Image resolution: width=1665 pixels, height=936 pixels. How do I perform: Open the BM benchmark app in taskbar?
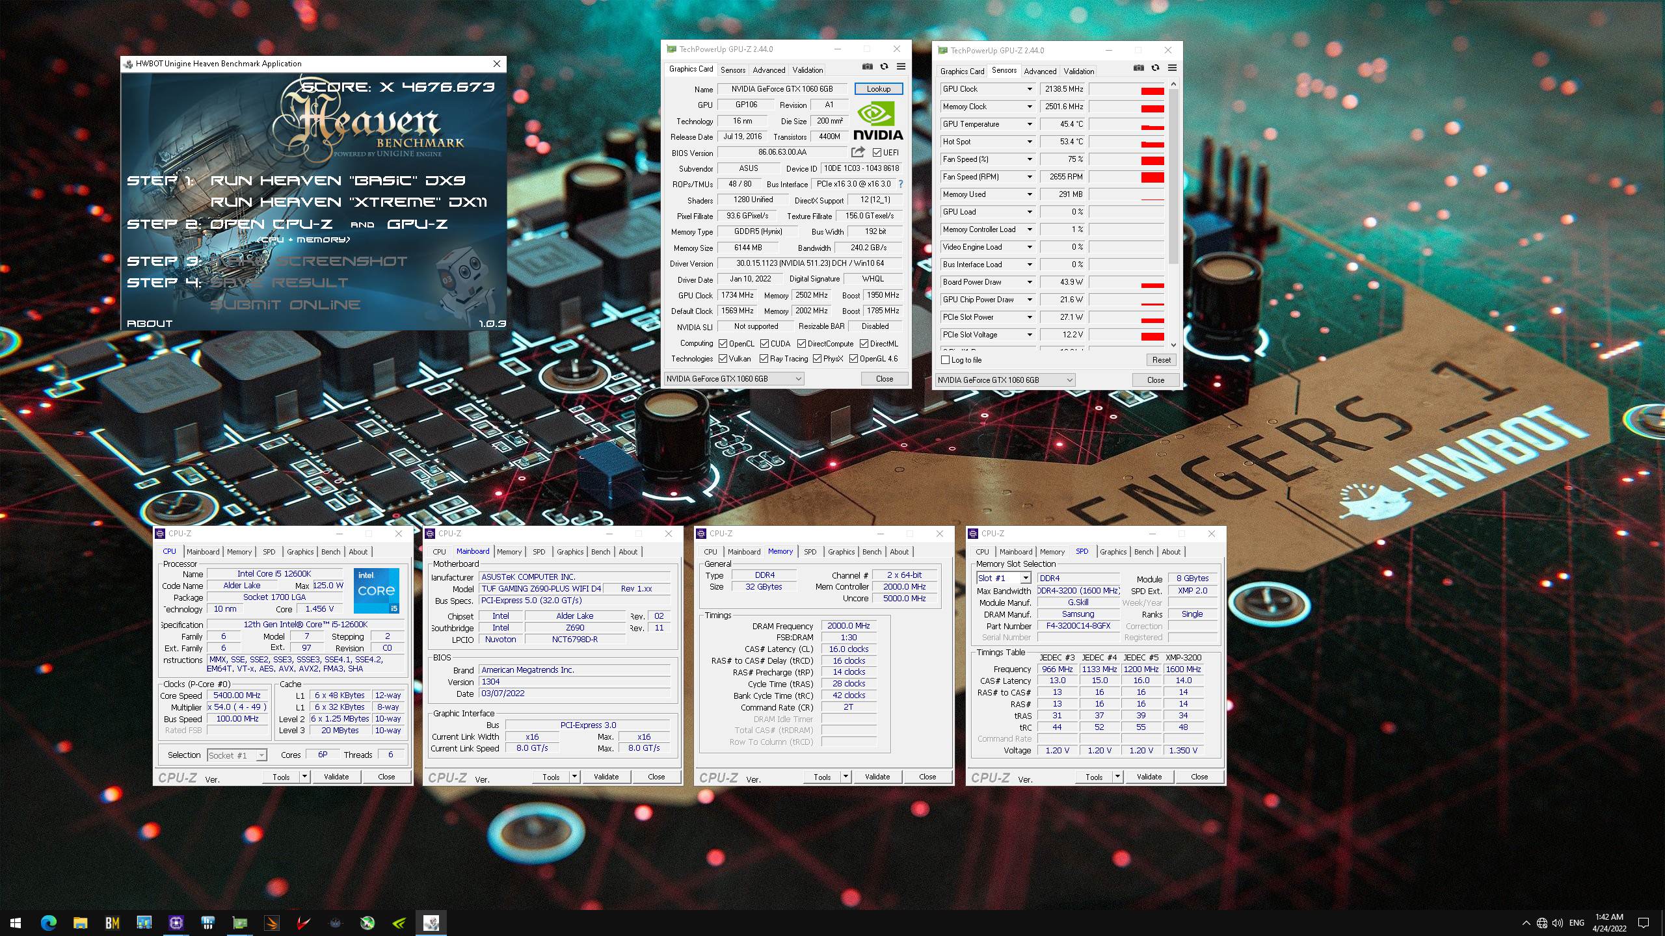112,922
